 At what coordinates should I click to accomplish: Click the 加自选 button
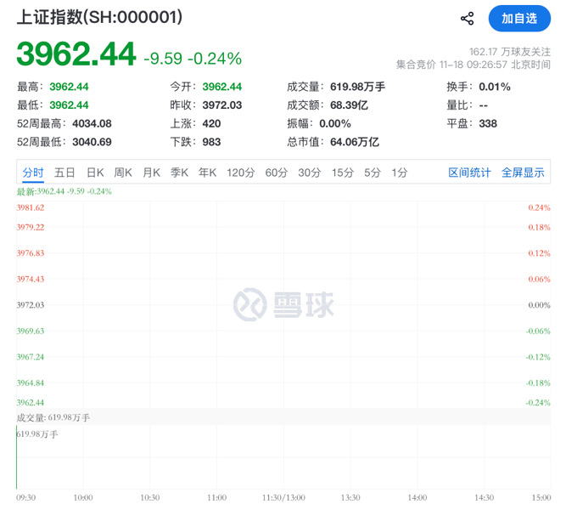click(518, 19)
